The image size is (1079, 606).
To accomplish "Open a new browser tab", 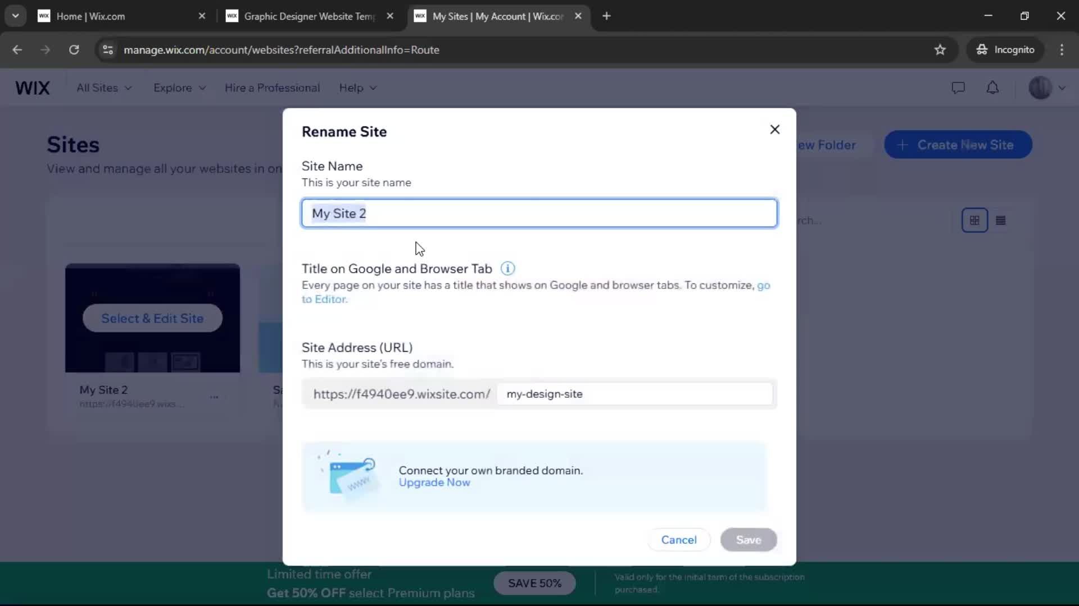I will (x=606, y=16).
